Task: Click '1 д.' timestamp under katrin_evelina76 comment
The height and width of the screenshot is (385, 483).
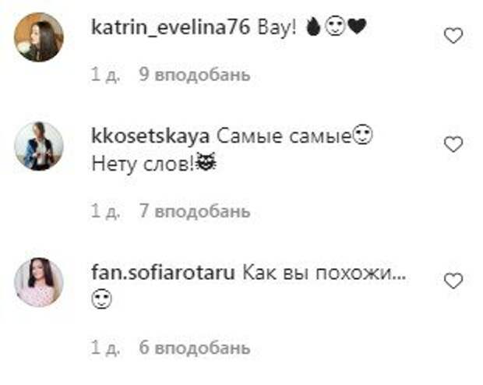Action: [x=106, y=75]
